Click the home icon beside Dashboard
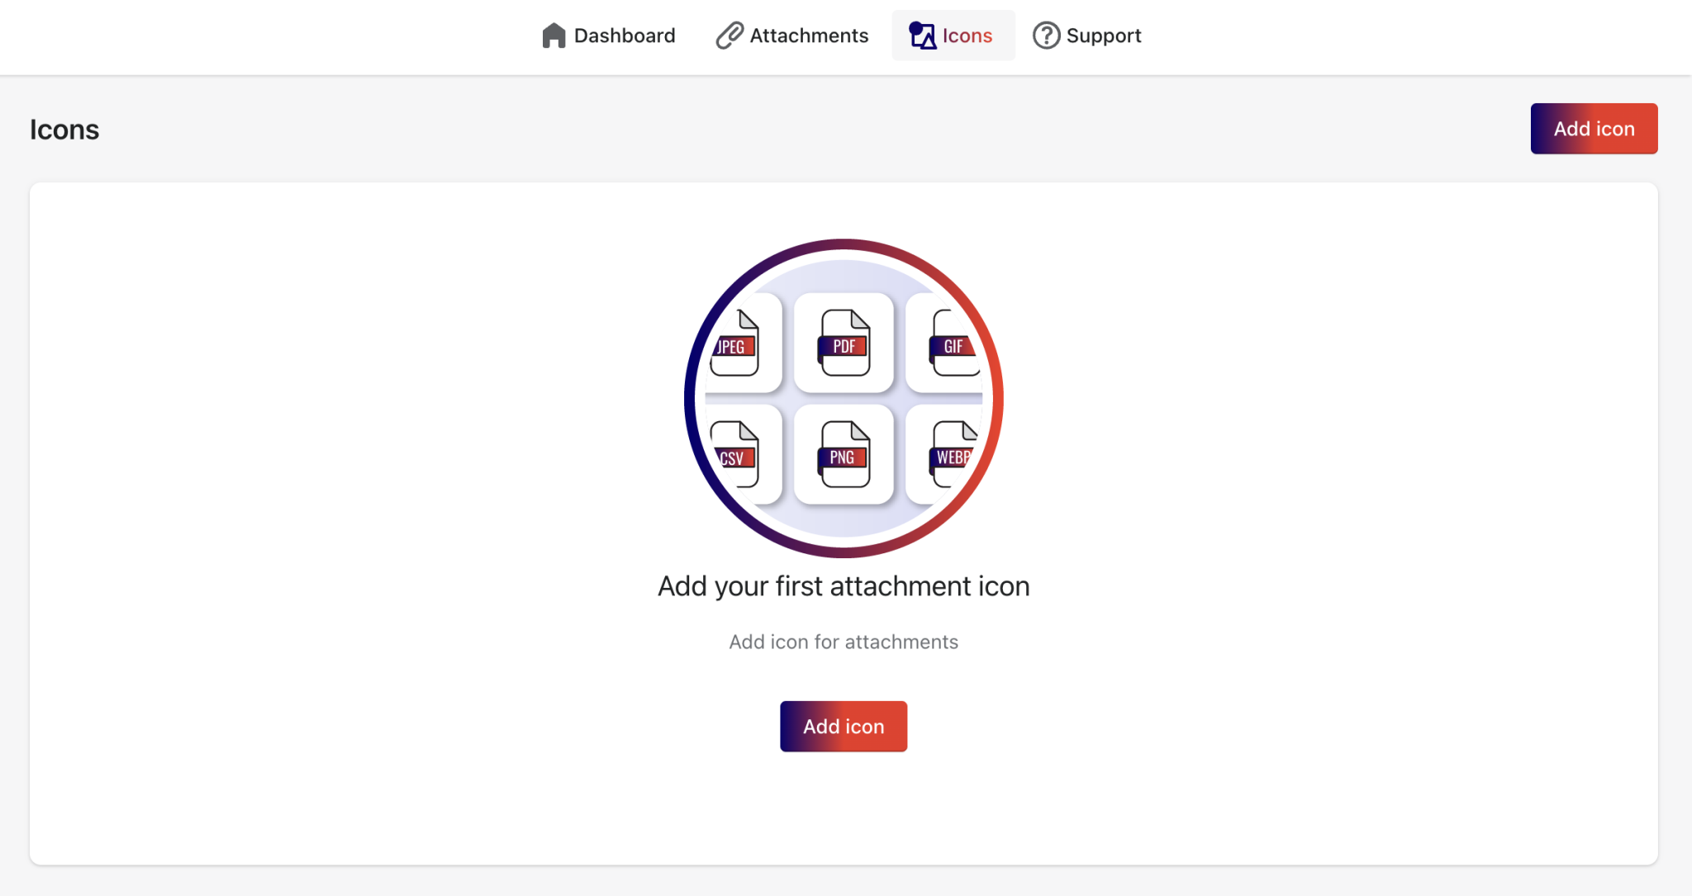The image size is (1692, 896). [552, 35]
